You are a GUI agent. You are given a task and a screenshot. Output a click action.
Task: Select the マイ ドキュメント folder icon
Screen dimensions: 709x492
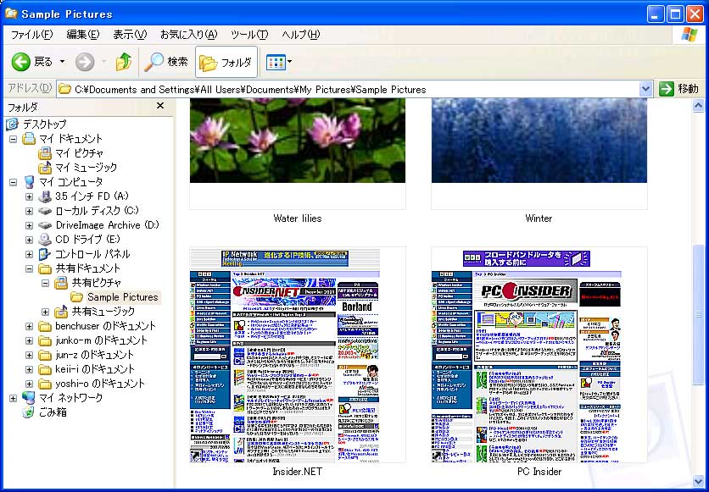29,139
